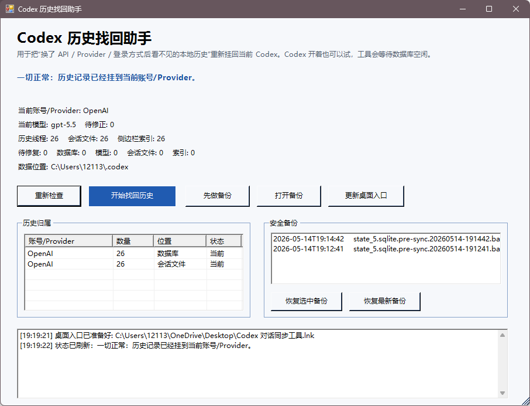The height and width of the screenshot is (406, 530).
Task: Select backup dated 2026-05-14T19:14:42
Action: (386, 238)
